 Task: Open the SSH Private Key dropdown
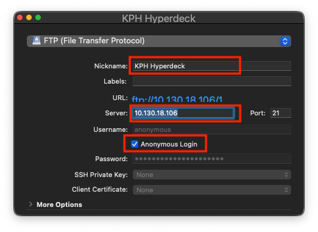[x=212, y=175]
